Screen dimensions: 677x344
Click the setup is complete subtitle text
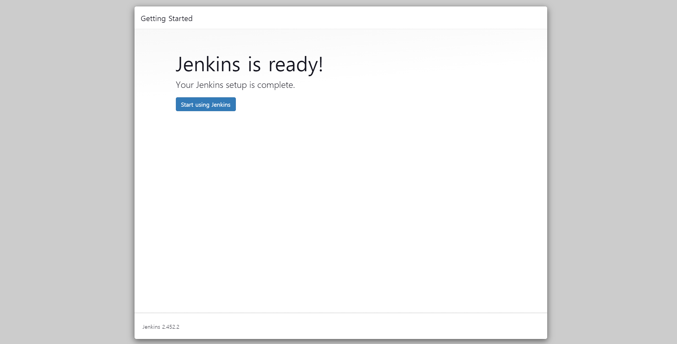point(235,85)
